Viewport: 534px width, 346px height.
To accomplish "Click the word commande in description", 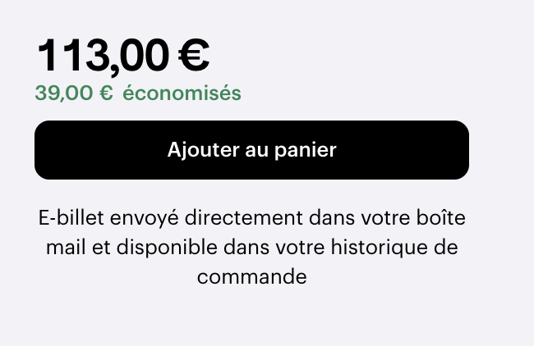I will (x=251, y=276).
